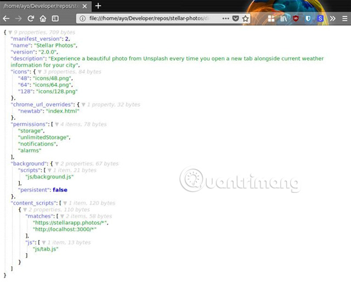Click the "2.0.0" version value
This screenshot has width=351, height=282.
[x=48, y=52]
